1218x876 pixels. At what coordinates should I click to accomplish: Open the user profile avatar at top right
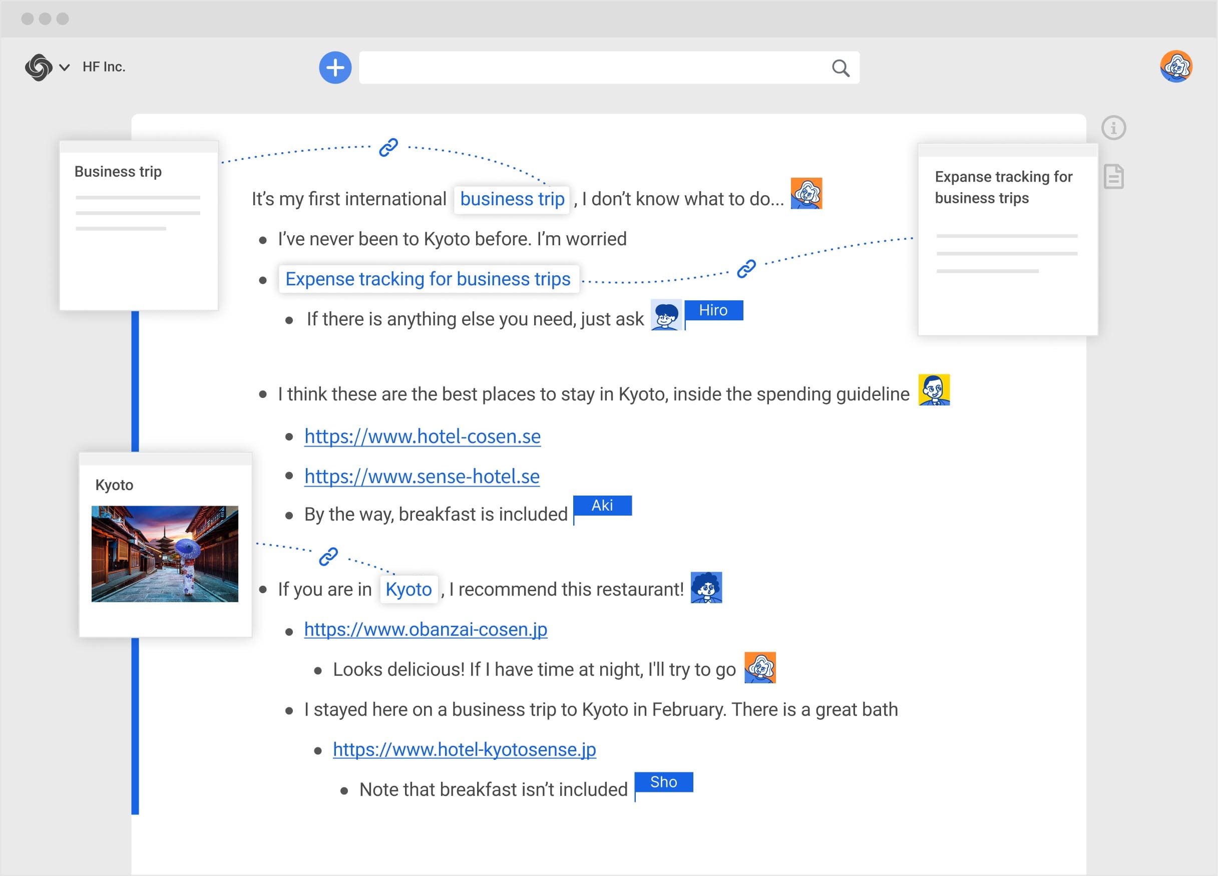(x=1175, y=67)
